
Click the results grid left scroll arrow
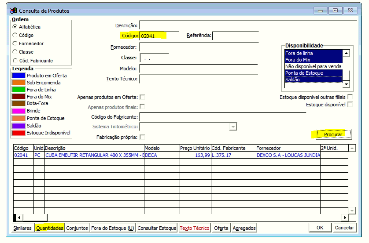coord(19,218)
